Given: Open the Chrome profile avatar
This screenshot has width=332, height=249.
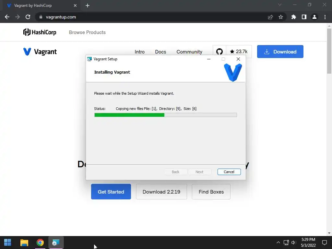Looking at the screenshot, I should point(314,17).
